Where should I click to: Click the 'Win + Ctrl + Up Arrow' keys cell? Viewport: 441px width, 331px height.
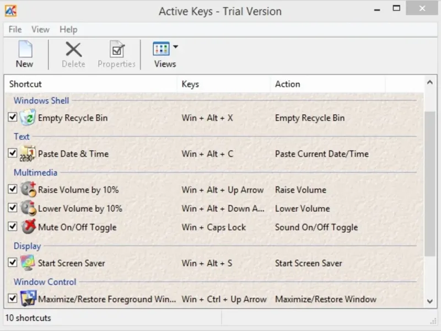(224, 299)
